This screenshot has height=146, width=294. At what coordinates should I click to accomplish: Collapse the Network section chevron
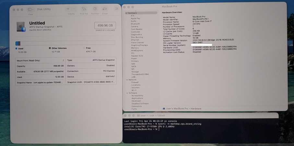point(127,80)
